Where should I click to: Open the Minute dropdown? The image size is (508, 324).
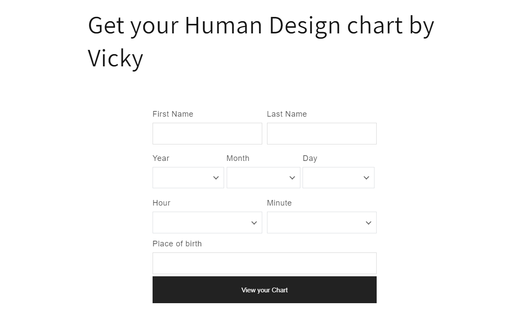tap(322, 223)
